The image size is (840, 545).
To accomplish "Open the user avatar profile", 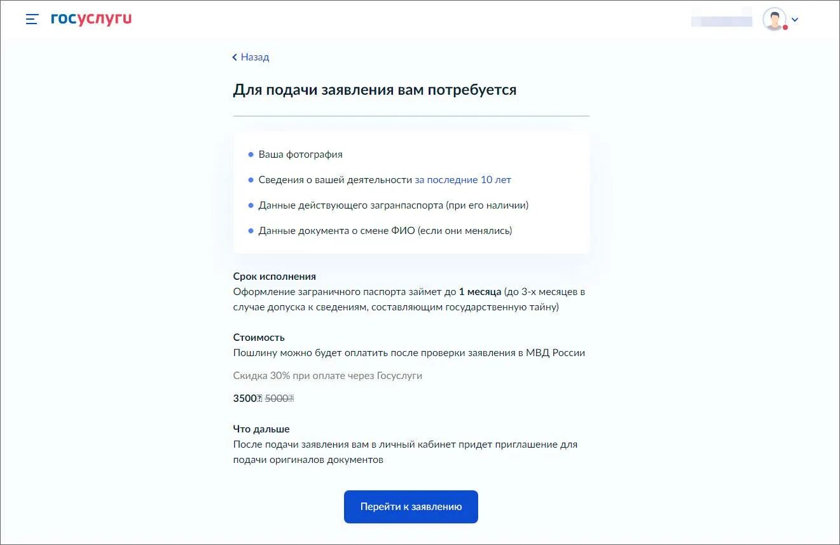I will tap(774, 19).
